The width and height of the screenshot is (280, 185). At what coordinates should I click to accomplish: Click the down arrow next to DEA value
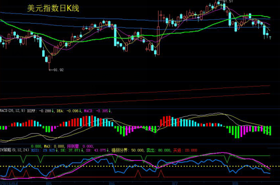click(x=80, y=111)
